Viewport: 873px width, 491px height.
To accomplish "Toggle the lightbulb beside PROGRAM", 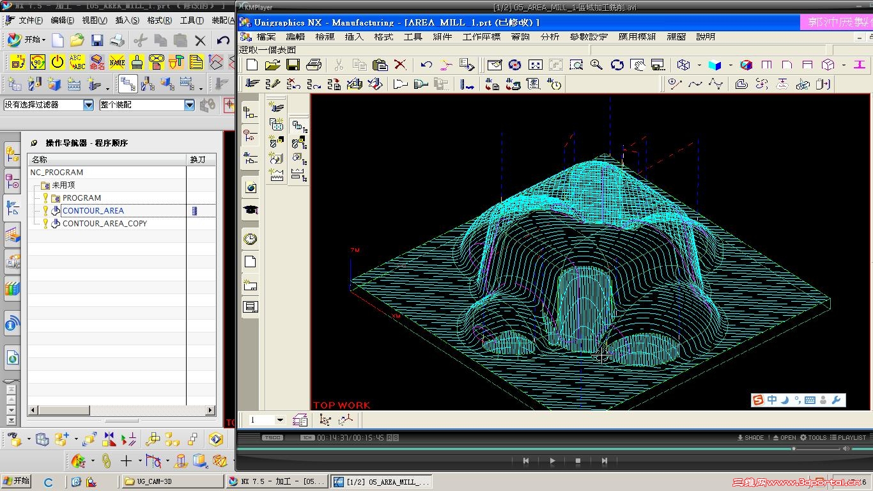I will pyautogui.click(x=45, y=198).
